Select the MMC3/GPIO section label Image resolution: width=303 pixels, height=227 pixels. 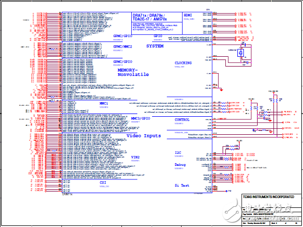(x=141, y=118)
